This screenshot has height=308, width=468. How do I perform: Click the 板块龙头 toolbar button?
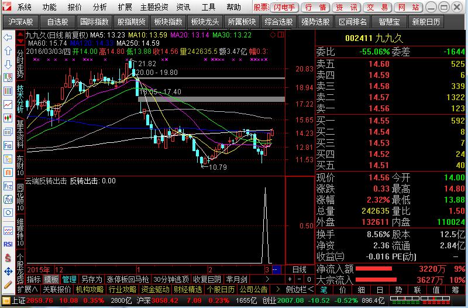pos(205,22)
